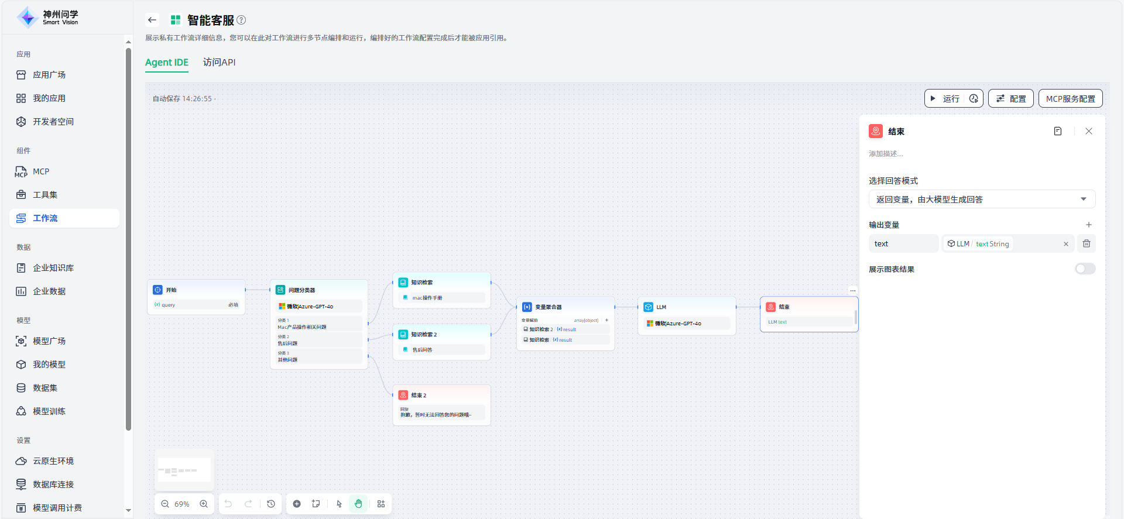Click the back arrow beside 智能客服
Screen dimensions: 1124x519
(152, 20)
